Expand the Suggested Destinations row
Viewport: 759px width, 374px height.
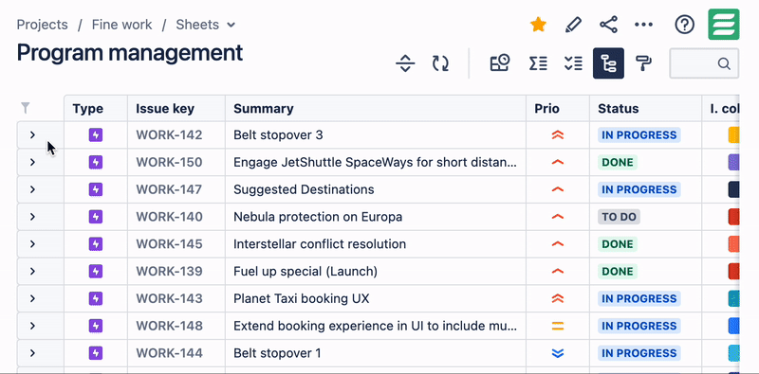(32, 189)
